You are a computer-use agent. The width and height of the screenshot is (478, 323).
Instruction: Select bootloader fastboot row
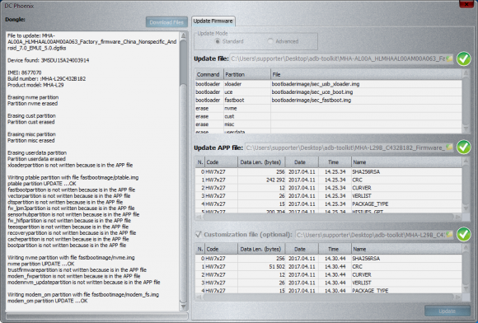point(328,100)
